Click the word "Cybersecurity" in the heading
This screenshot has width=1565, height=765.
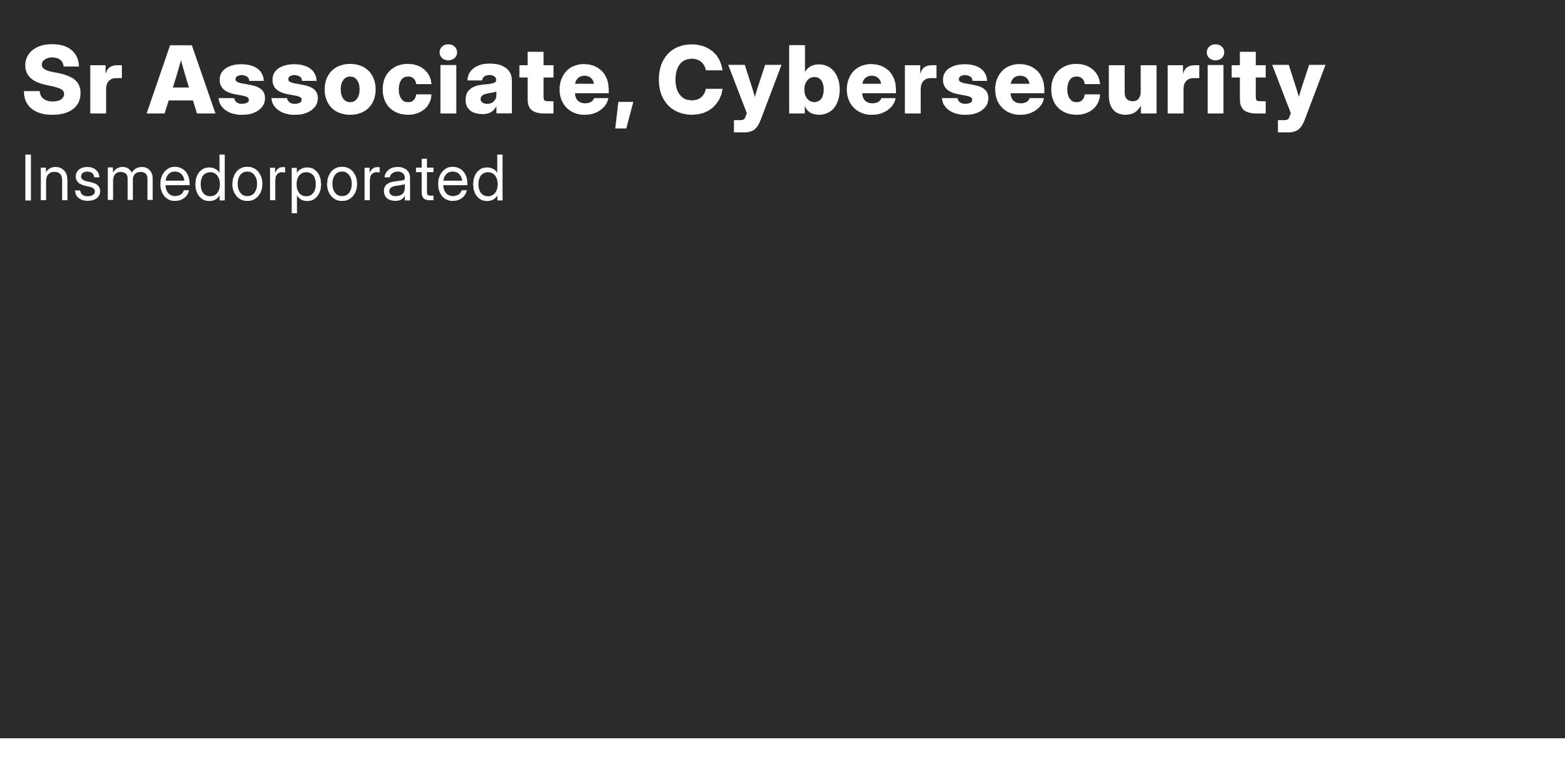pos(991,82)
